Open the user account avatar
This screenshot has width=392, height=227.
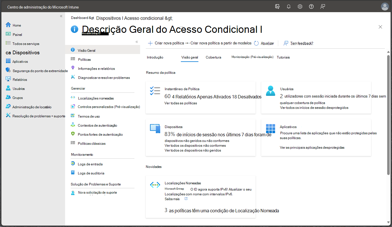pos(385,7)
